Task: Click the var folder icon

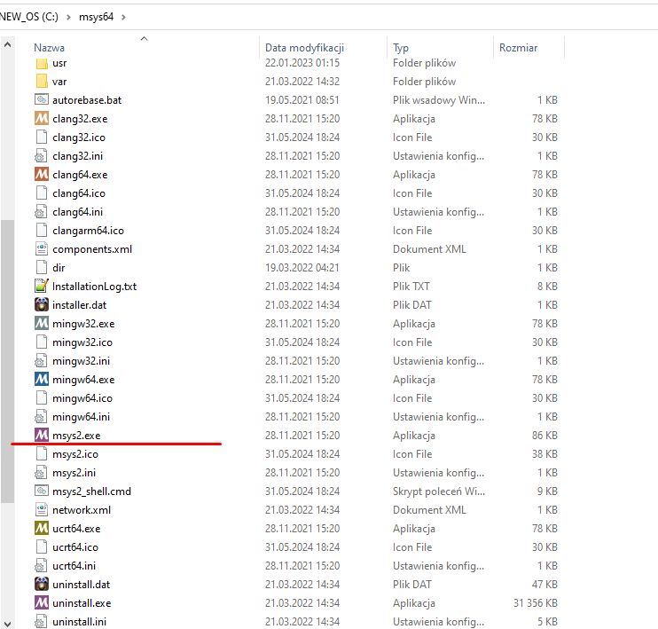Action: [x=42, y=82]
